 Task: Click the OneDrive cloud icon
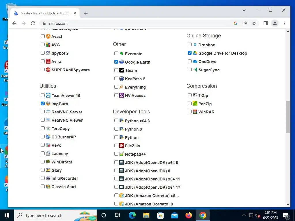tap(195, 61)
